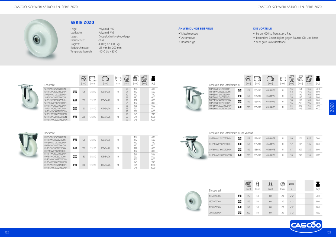Click the SERIE Z0Z0 heading
This screenshot has height=237, width=336.
click(x=82, y=22)
